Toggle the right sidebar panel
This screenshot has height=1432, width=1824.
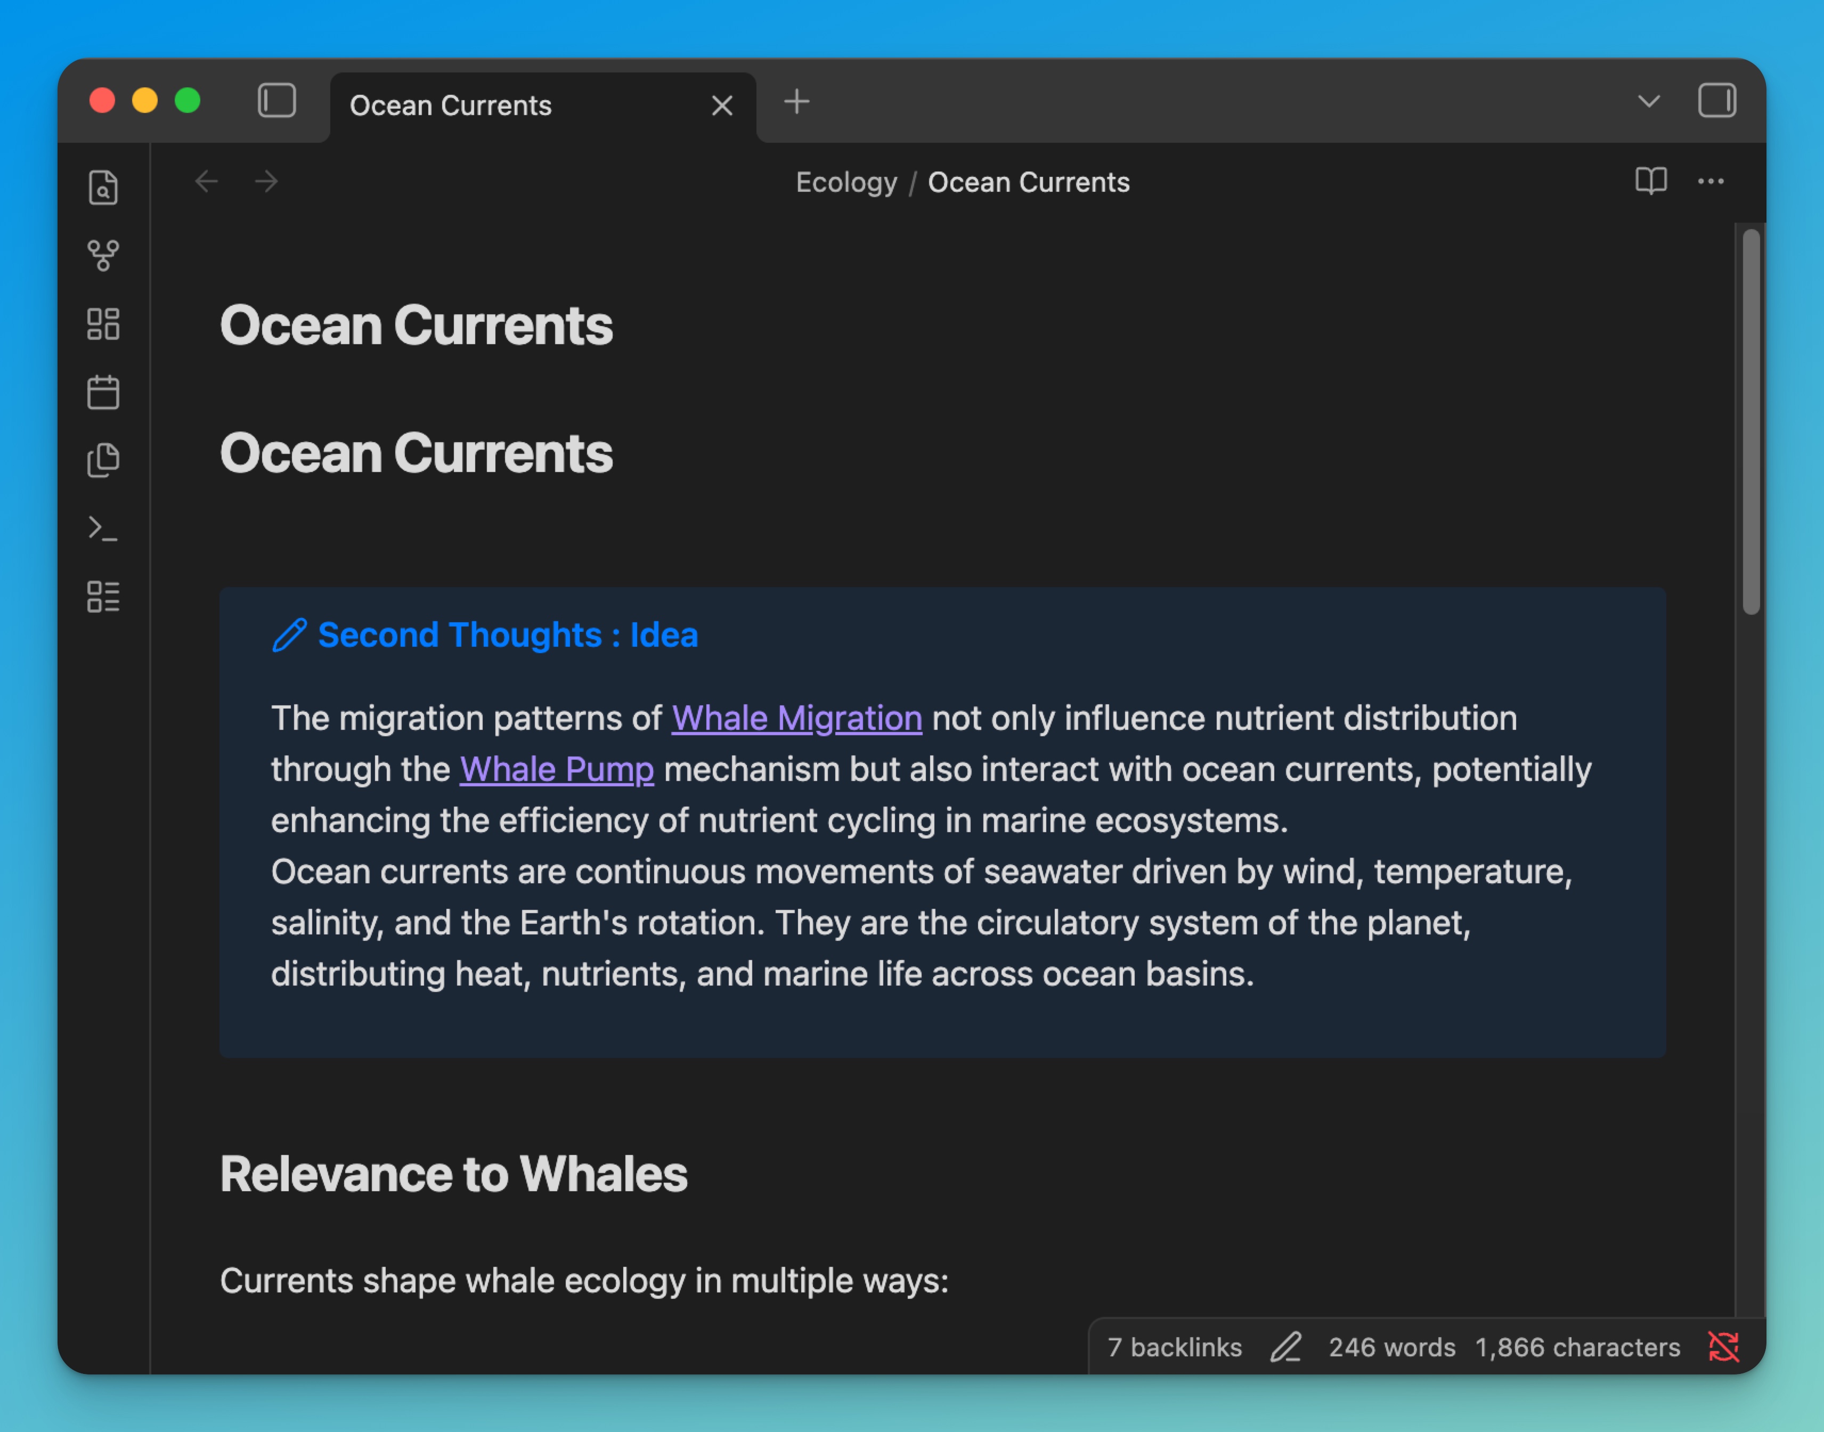1716,101
